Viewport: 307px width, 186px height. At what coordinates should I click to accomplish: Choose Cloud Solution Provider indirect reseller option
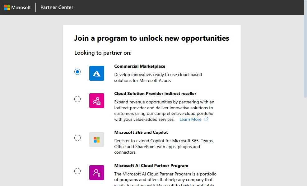pyautogui.click(x=77, y=99)
